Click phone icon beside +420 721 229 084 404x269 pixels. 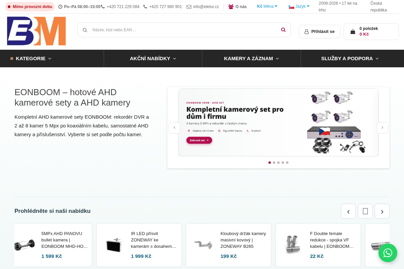tap(103, 7)
